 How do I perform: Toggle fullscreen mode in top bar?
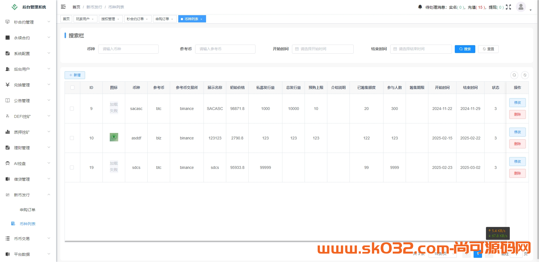coord(509,7)
